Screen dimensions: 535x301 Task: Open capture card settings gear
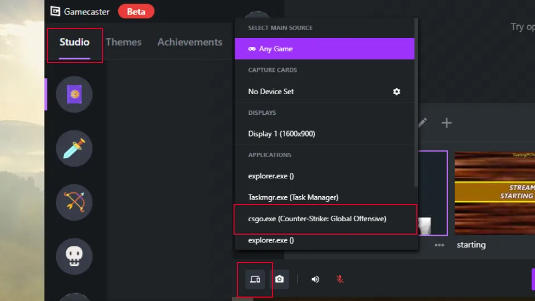pyautogui.click(x=396, y=91)
